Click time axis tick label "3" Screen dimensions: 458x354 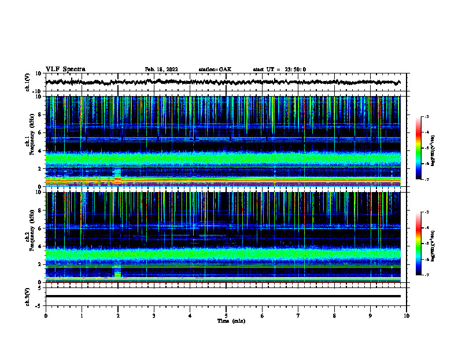(x=154, y=316)
